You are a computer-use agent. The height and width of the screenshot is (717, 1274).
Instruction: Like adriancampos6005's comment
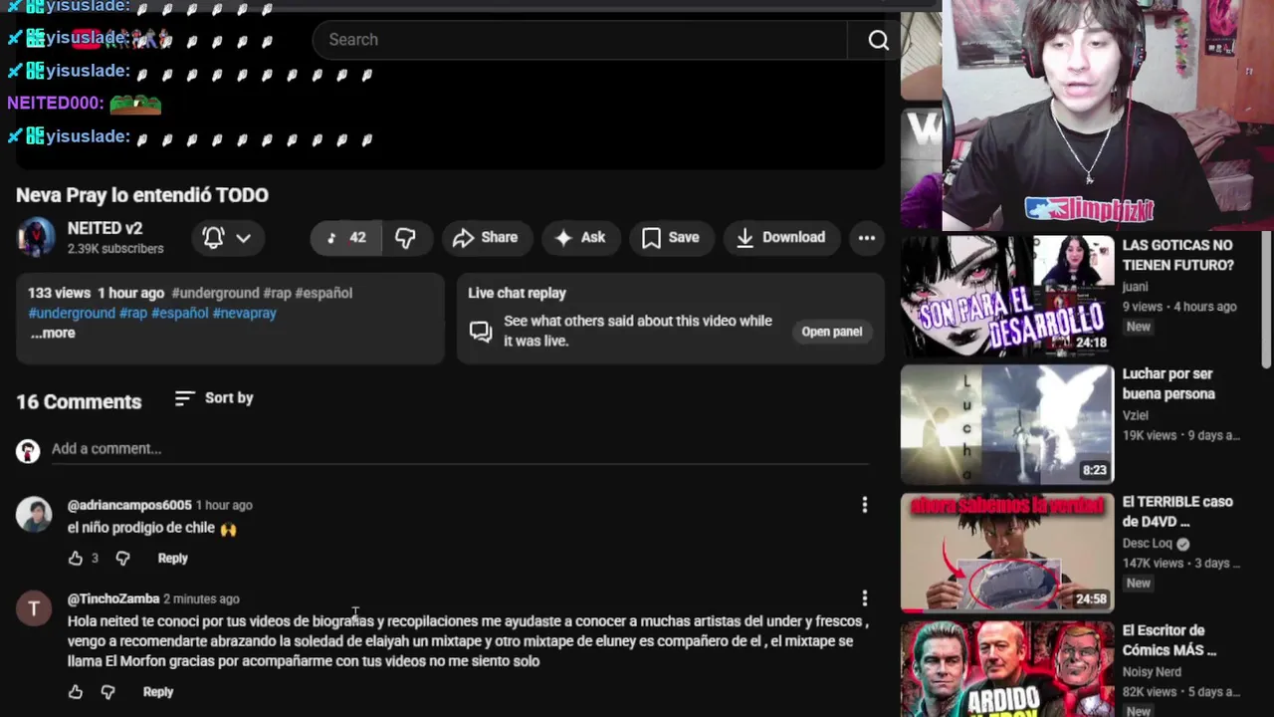click(76, 559)
